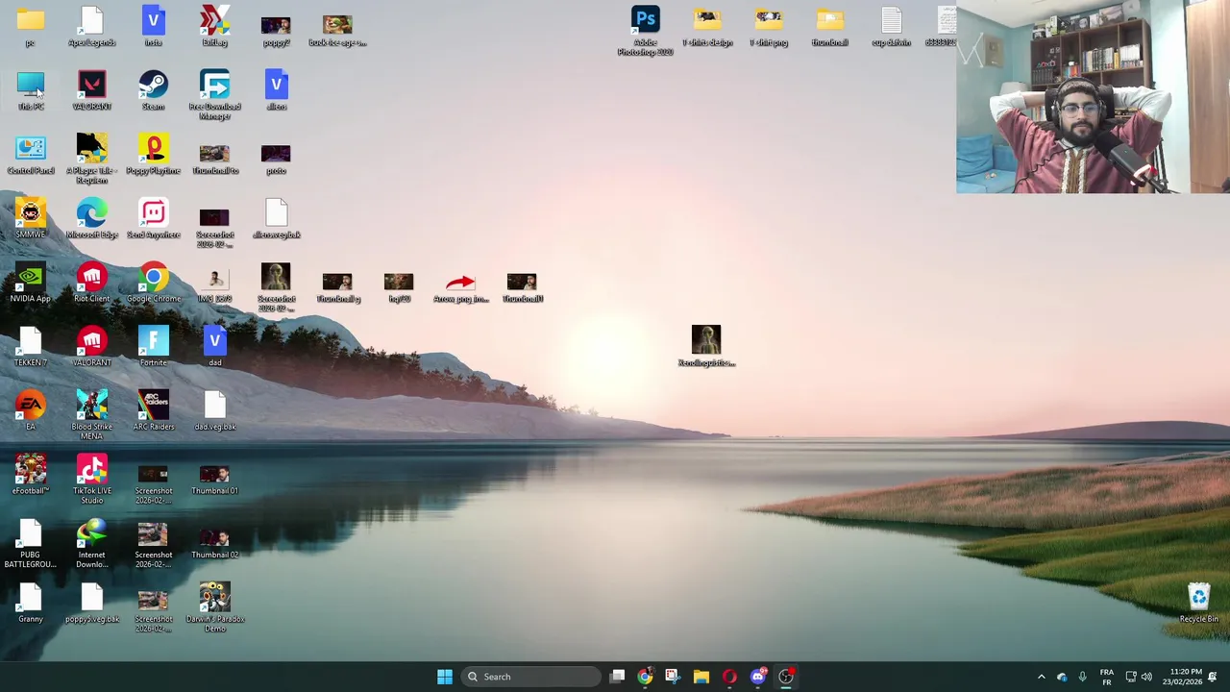Open File Explorer from taskbar
This screenshot has height=692, width=1230.
pyautogui.click(x=701, y=677)
